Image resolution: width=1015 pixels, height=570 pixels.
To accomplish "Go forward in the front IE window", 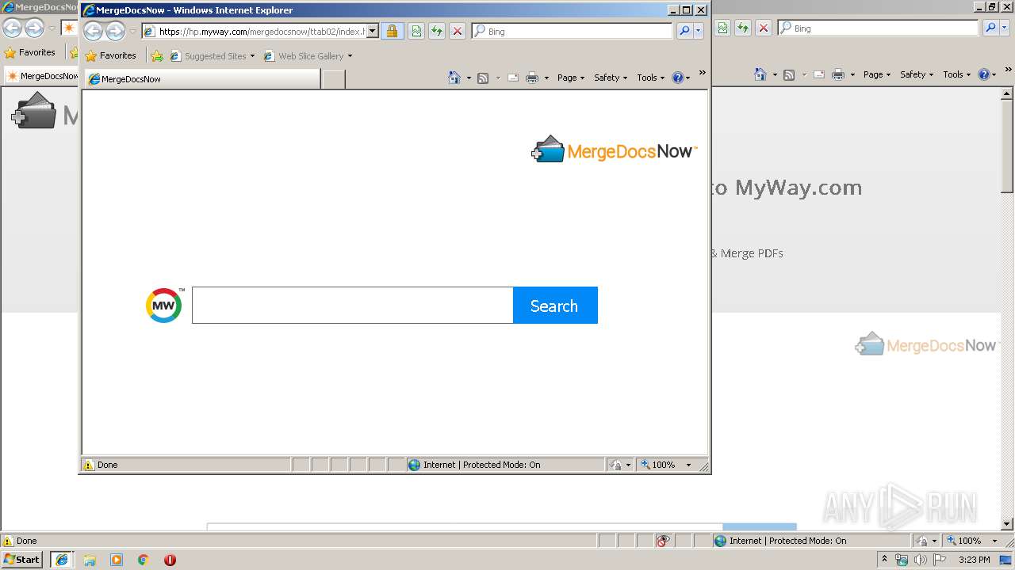I will tap(116, 31).
